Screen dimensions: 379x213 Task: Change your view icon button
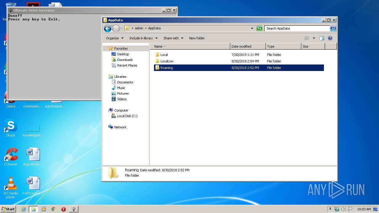(x=307, y=38)
